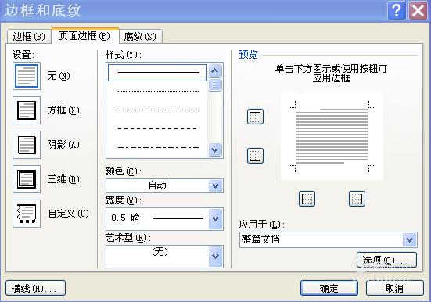Click the help question mark button
Viewport: 431px width, 302px height.
pyautogui.click(x=397, y=11)
